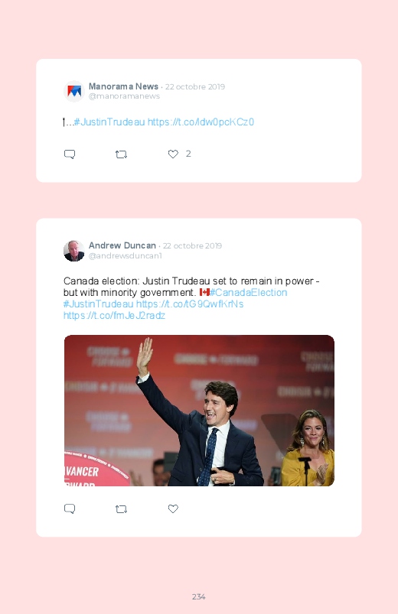Image resolution: width=398 pixels, height=614 pixels.
Task: Click reply icon on Manorama News tweet
Action: [x=70, y=154]
